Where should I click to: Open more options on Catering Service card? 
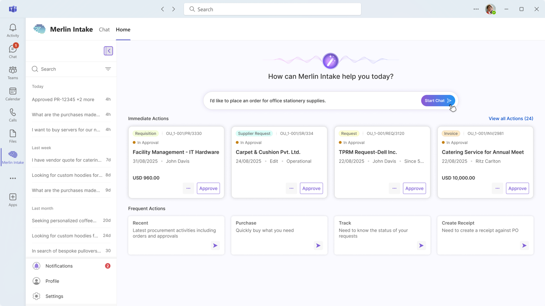click(x=497, y=188)
